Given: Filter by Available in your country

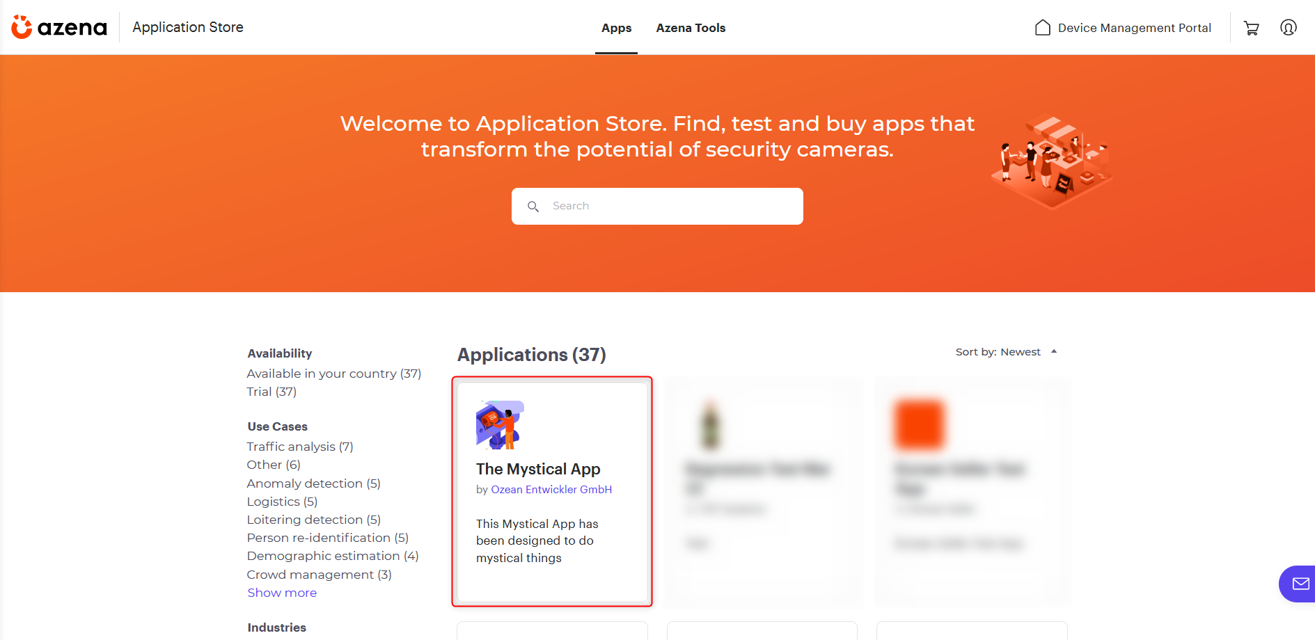Looking at the screenshot, I should [x=333, y=374].
